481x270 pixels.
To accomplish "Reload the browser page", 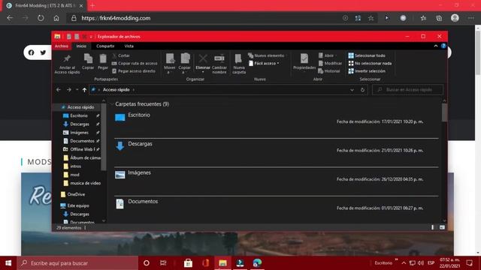I will coord(41,18).
